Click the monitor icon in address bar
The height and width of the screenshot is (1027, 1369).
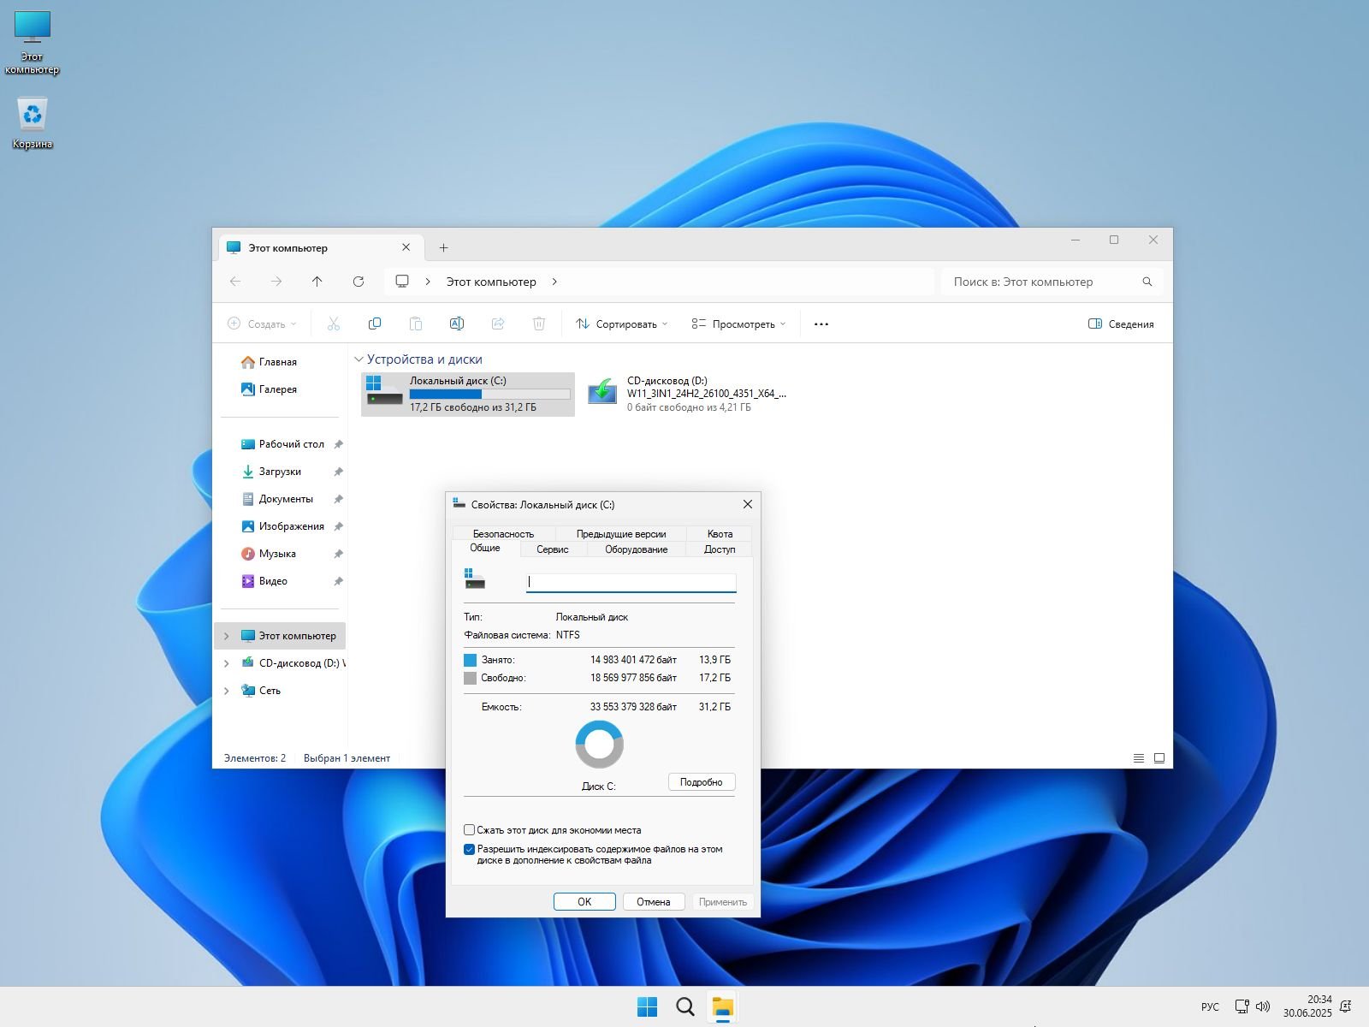pos(402,282)
